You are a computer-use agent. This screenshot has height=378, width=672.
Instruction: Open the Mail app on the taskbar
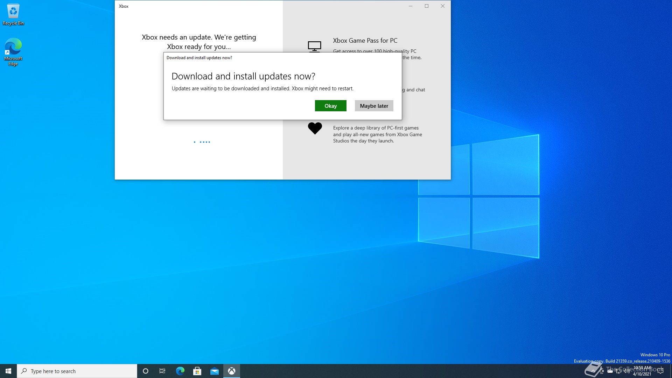214,371
